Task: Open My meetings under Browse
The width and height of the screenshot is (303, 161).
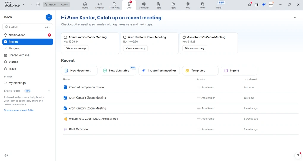Action: click(x=28, y=83)
